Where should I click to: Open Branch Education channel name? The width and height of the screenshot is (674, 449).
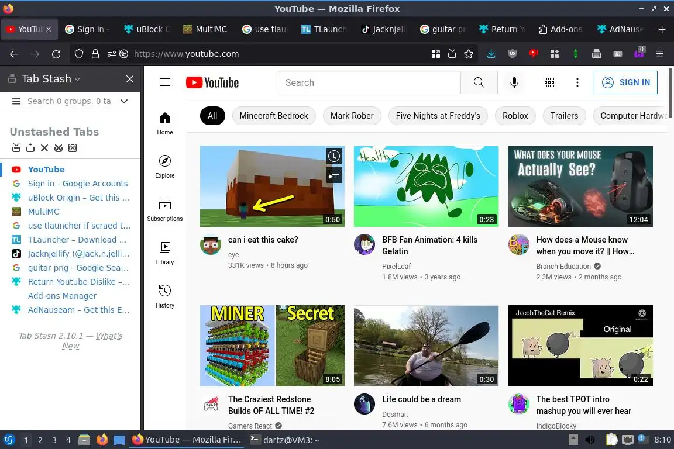point(563,267)
